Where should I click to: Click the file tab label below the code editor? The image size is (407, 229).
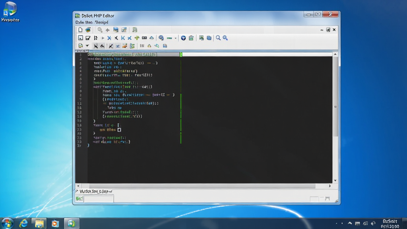pos(96,191)
